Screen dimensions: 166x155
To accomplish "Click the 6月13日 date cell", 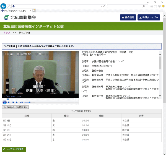I will (27, 130).
